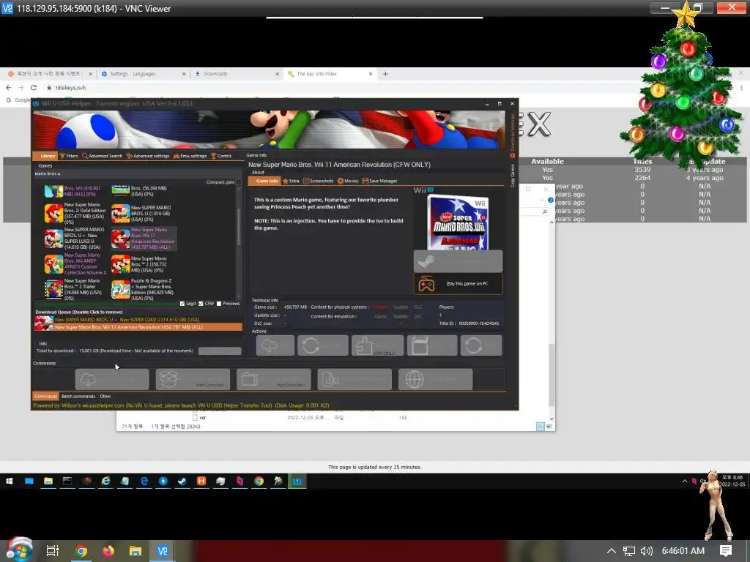Viewport: 750px width, 562px height.
Task: Select New SUPER LUIGI U row in Download Queue
Action: 138,320
